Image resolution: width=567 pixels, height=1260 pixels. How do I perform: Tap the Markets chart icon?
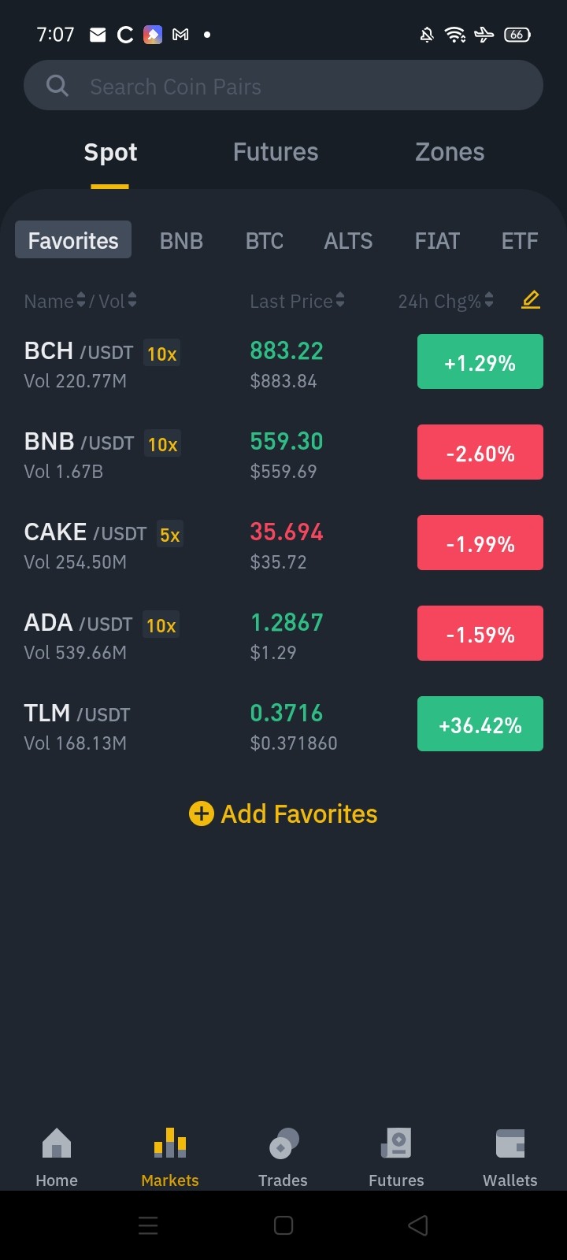pyautogui.click(x=170, y=1143)
